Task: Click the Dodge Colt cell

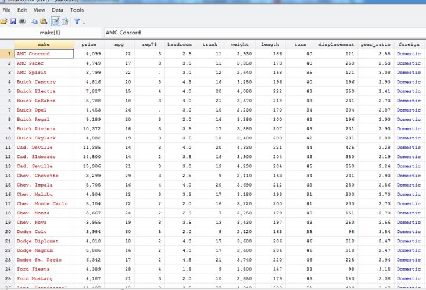Action: pyautogui.click(x=44, y=232)
